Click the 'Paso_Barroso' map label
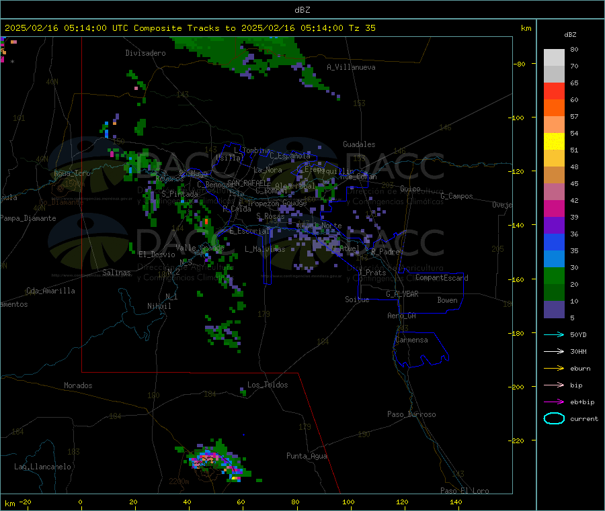The height and width of the screenshot is (511, 605). [x=411, y=414]
